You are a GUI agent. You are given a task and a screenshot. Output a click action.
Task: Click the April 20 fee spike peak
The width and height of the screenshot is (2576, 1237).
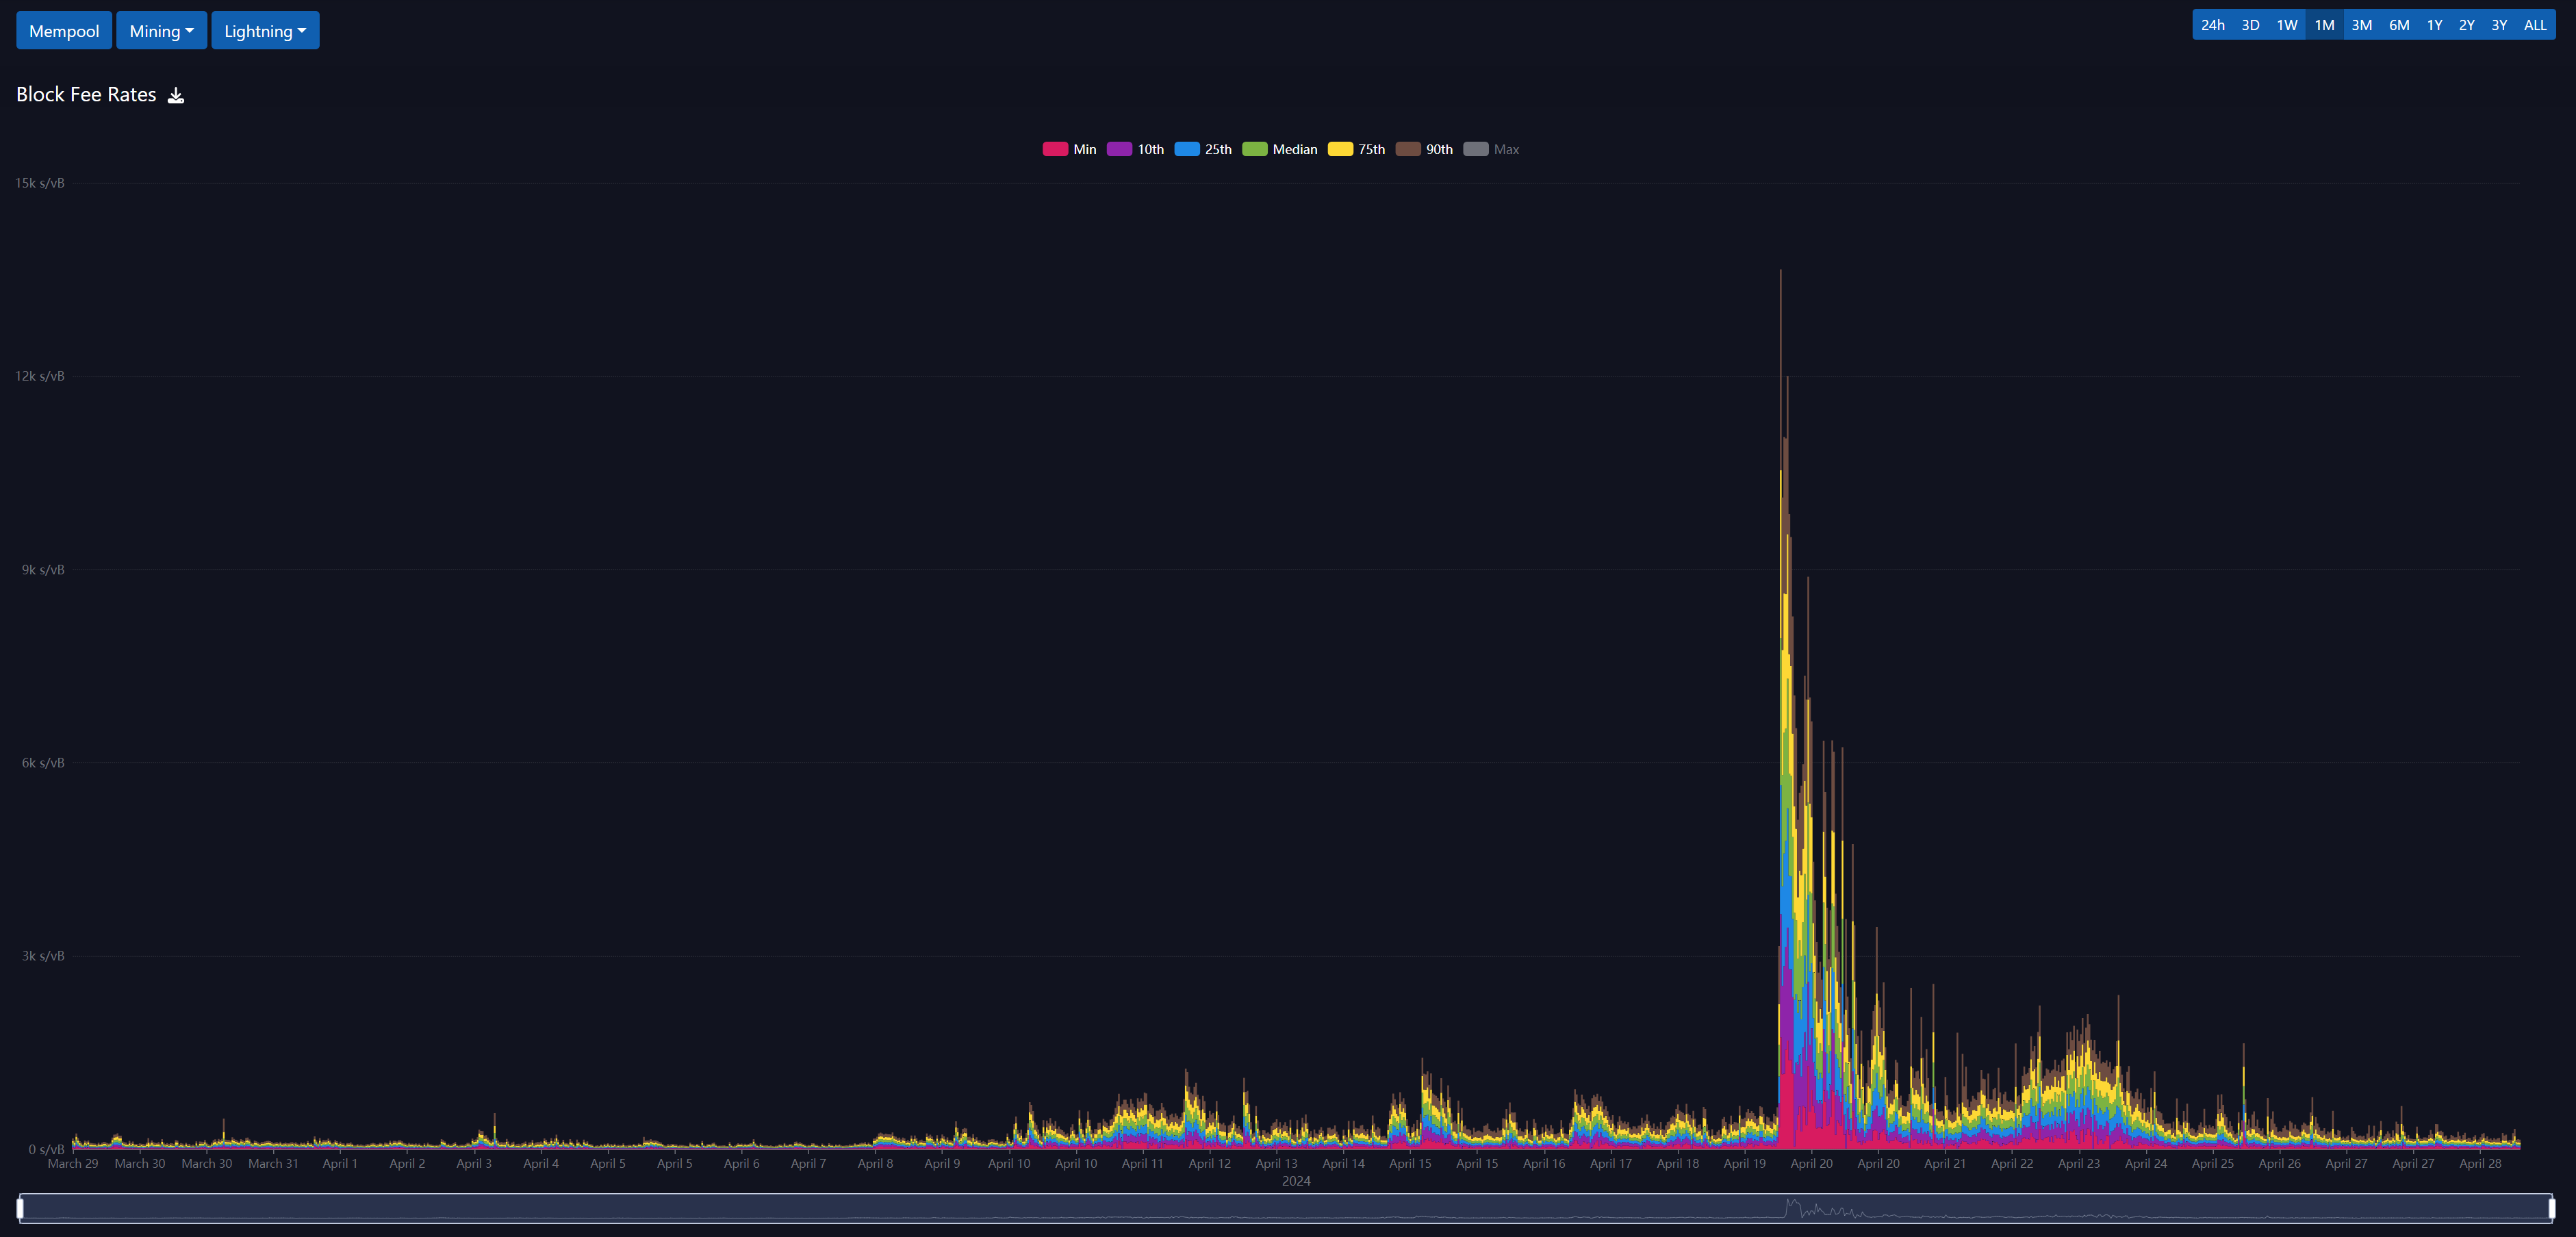(x=1780, y=275)
